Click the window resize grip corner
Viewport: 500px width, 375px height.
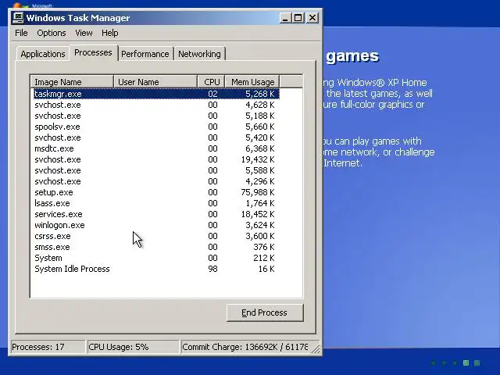[x=316, y=349]
